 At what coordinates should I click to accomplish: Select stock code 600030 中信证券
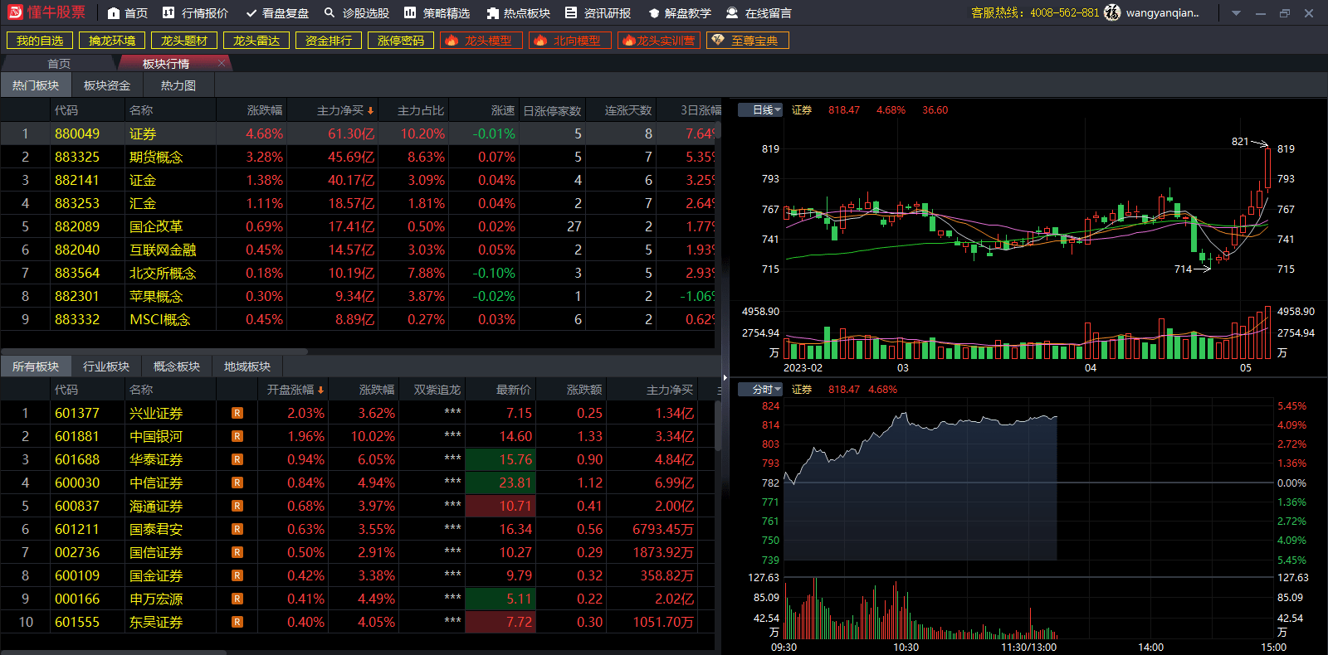(77, 483)
